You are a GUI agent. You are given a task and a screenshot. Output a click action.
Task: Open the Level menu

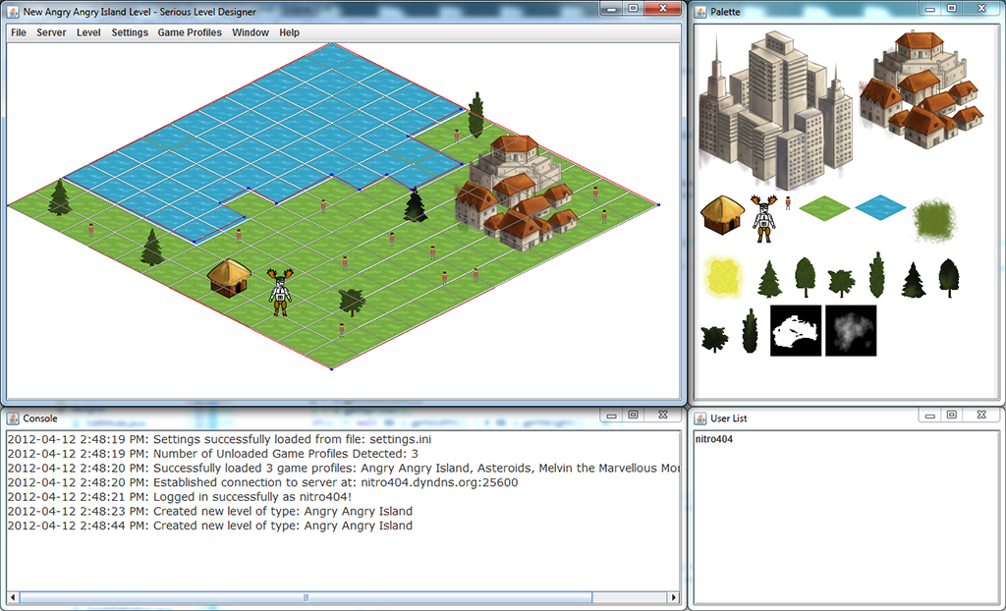click(x=88, y=32)
